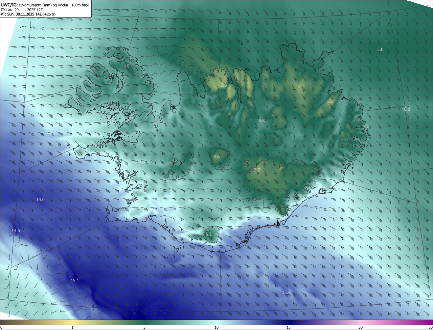Click the color scale tick label 30
This screenshot has width=433, height=330.
(361, 327)
